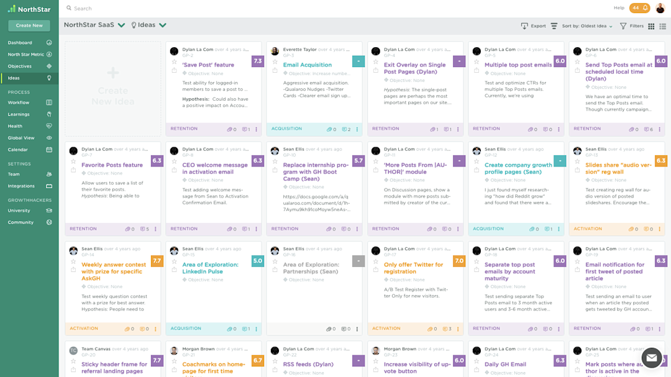Open North Star Metric page
This screenshot has width=671, height=377.
click(x=29, y=55)
